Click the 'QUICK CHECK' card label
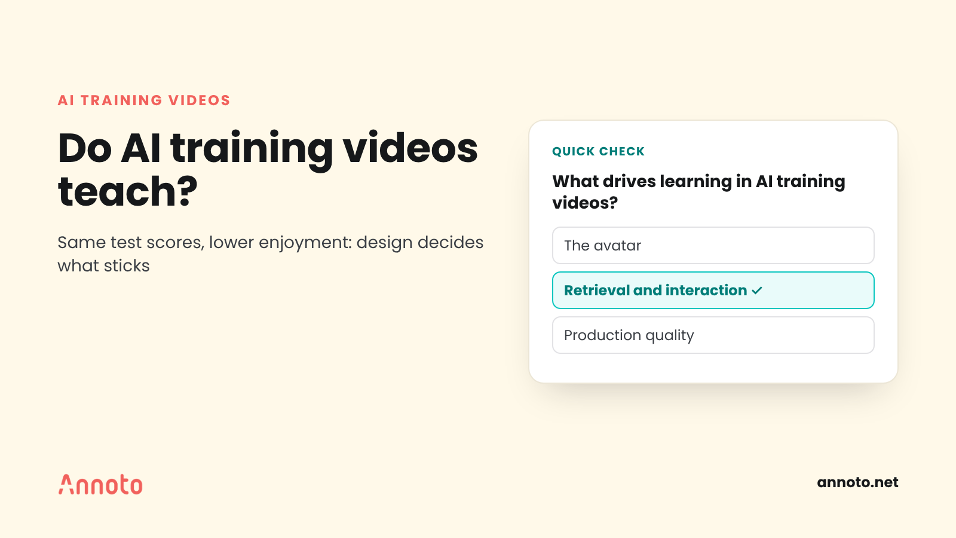Image resolution: width=956 pixels, height=538 pixels. tap(598, 151)
